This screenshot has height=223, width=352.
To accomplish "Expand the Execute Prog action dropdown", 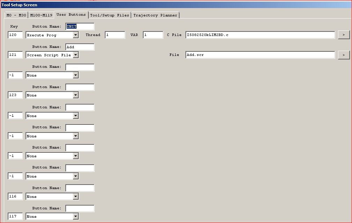I will pos(76,35).
